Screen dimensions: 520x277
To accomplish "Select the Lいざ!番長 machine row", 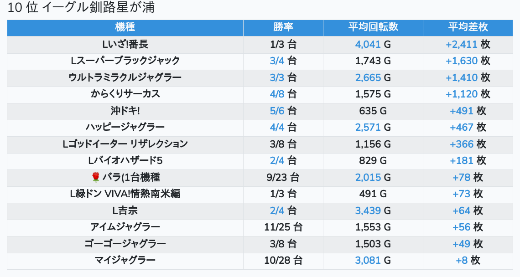I will click(260, 44).
